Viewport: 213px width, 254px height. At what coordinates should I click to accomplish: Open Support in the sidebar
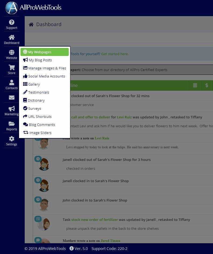(12, 24)
